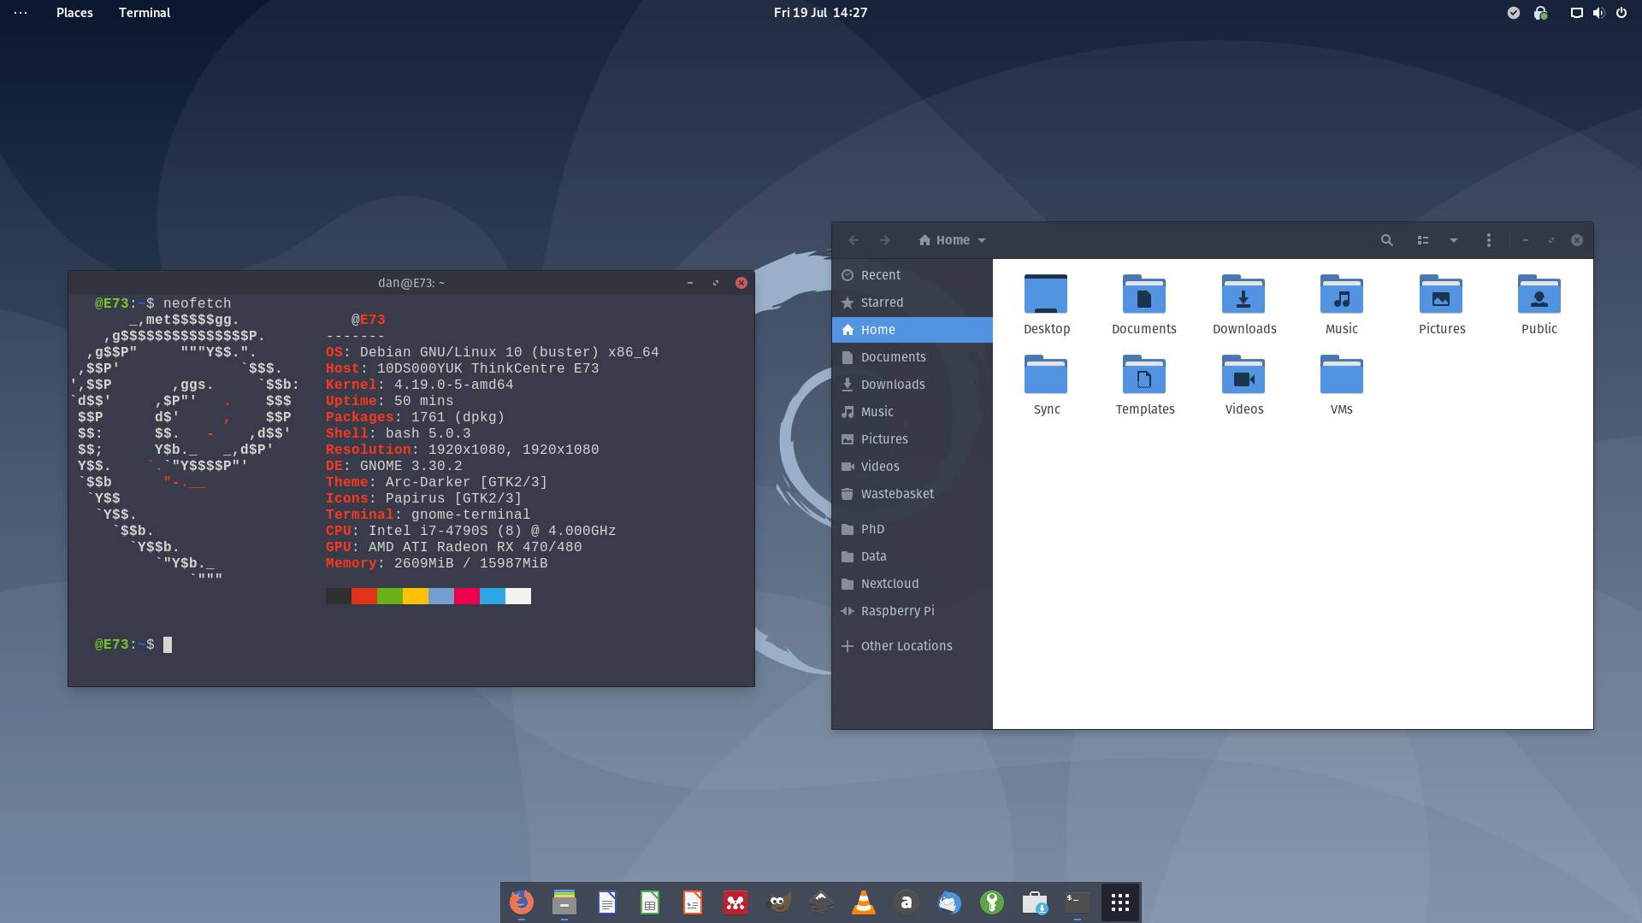Go back in file manager history
The image size is (1642, 923).
point(853,240)
